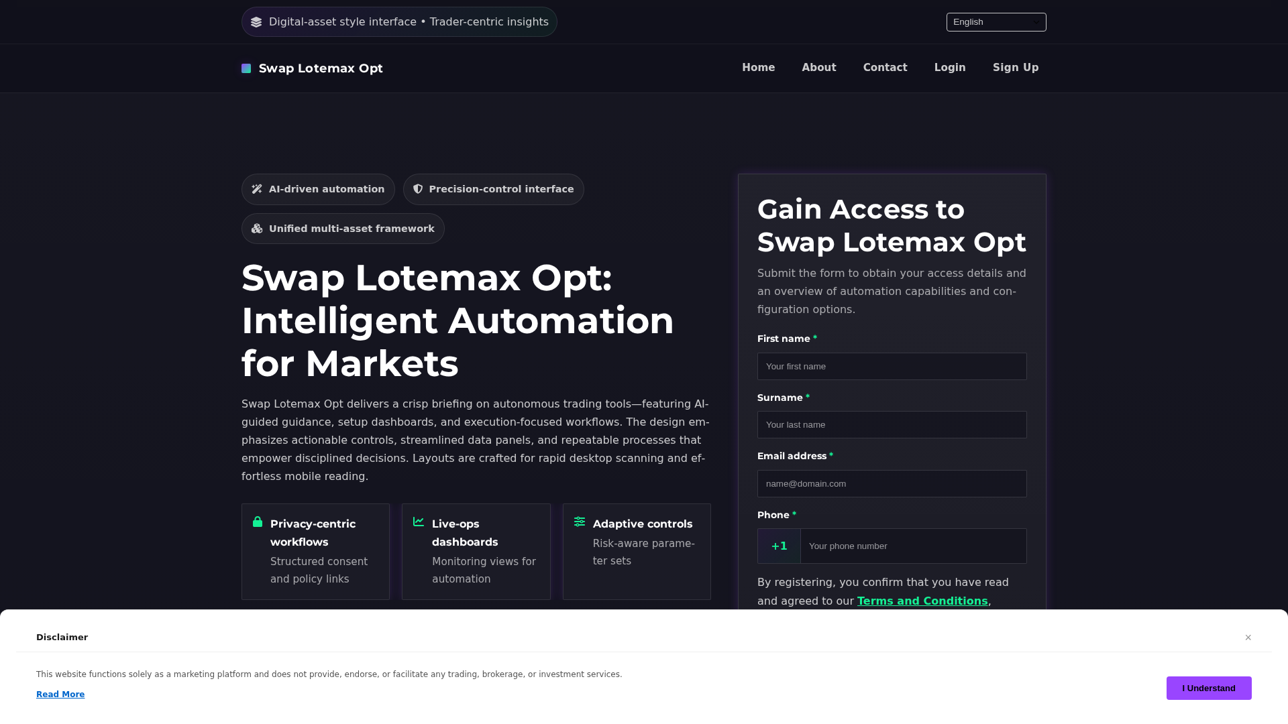This screenshot has width=1288, height=724.
Task: Close the Disclaimer banner with X
Action: 1248,638
